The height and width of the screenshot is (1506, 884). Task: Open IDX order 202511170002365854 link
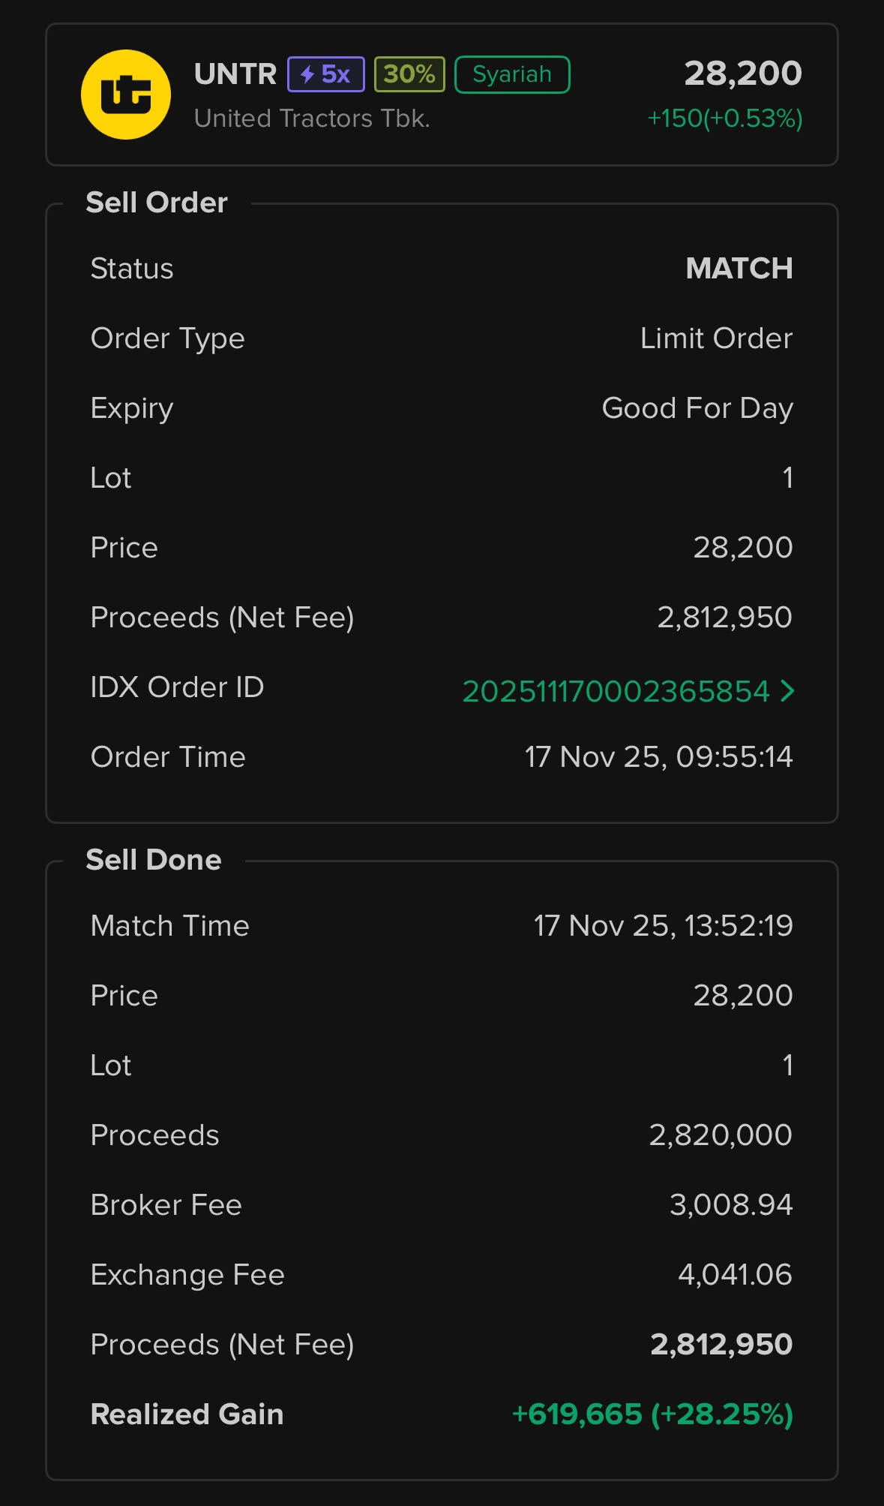pyautogui.click(x=616, y=691)
